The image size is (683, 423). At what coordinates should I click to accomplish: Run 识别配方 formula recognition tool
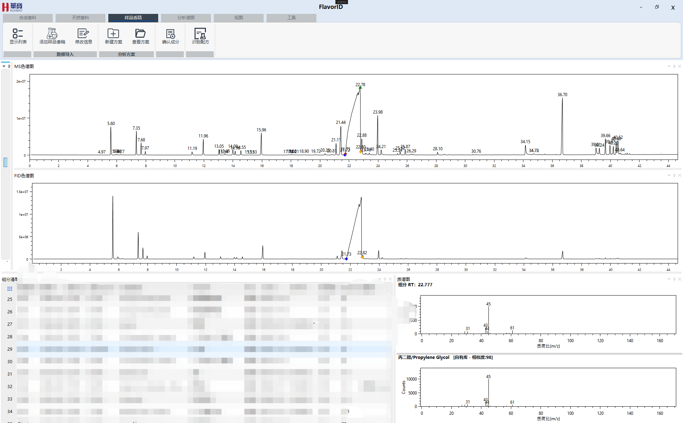click(200, 34)
